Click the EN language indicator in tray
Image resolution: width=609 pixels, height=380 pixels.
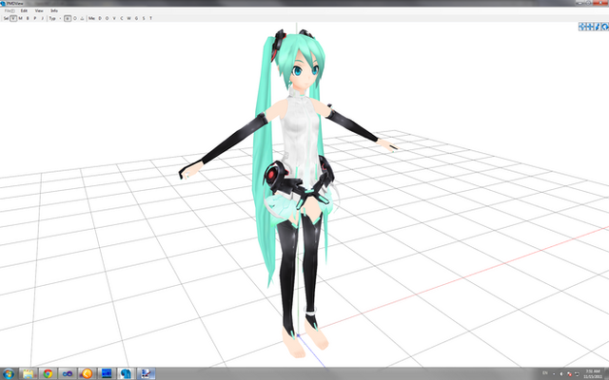545,373
